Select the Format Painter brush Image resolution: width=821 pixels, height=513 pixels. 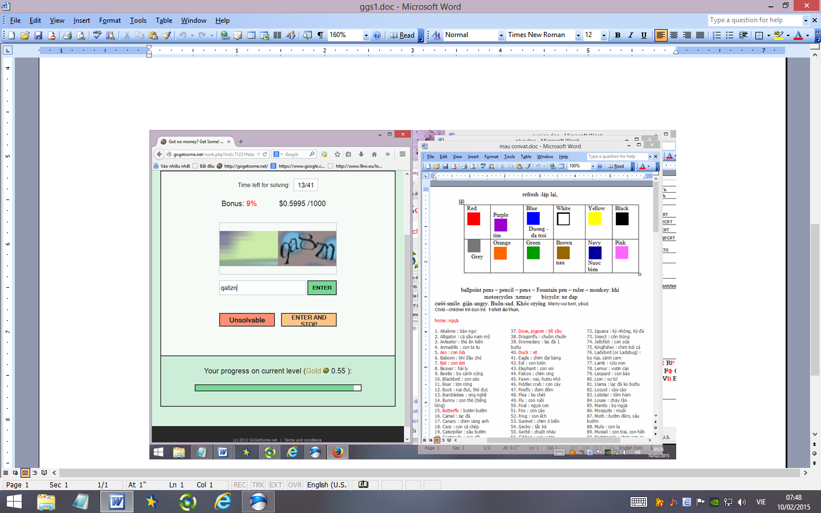(x=167, y=35)
